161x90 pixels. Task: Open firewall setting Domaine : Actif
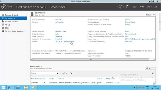point(60,31)
